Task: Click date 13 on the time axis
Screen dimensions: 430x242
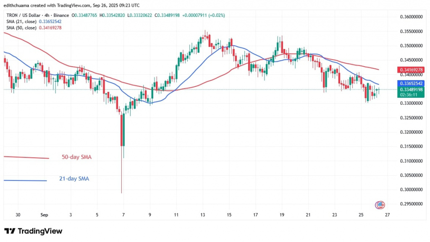Action: (x=203, y=215)
